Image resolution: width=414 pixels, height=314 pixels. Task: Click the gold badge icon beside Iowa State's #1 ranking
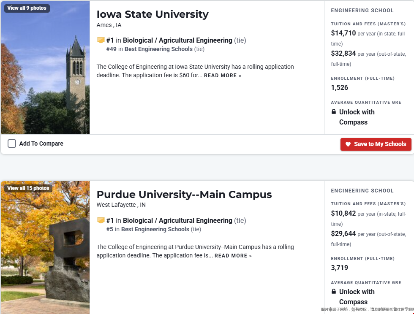pyautogui.click(x=101, y=40)
